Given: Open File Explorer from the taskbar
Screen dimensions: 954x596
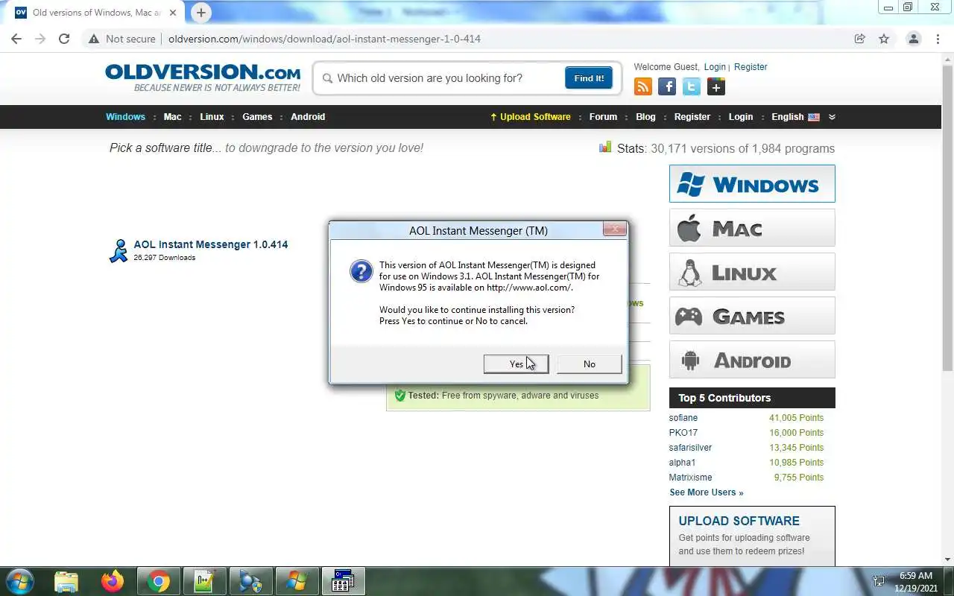Looking at the screenshot, I should pos(66,581).
